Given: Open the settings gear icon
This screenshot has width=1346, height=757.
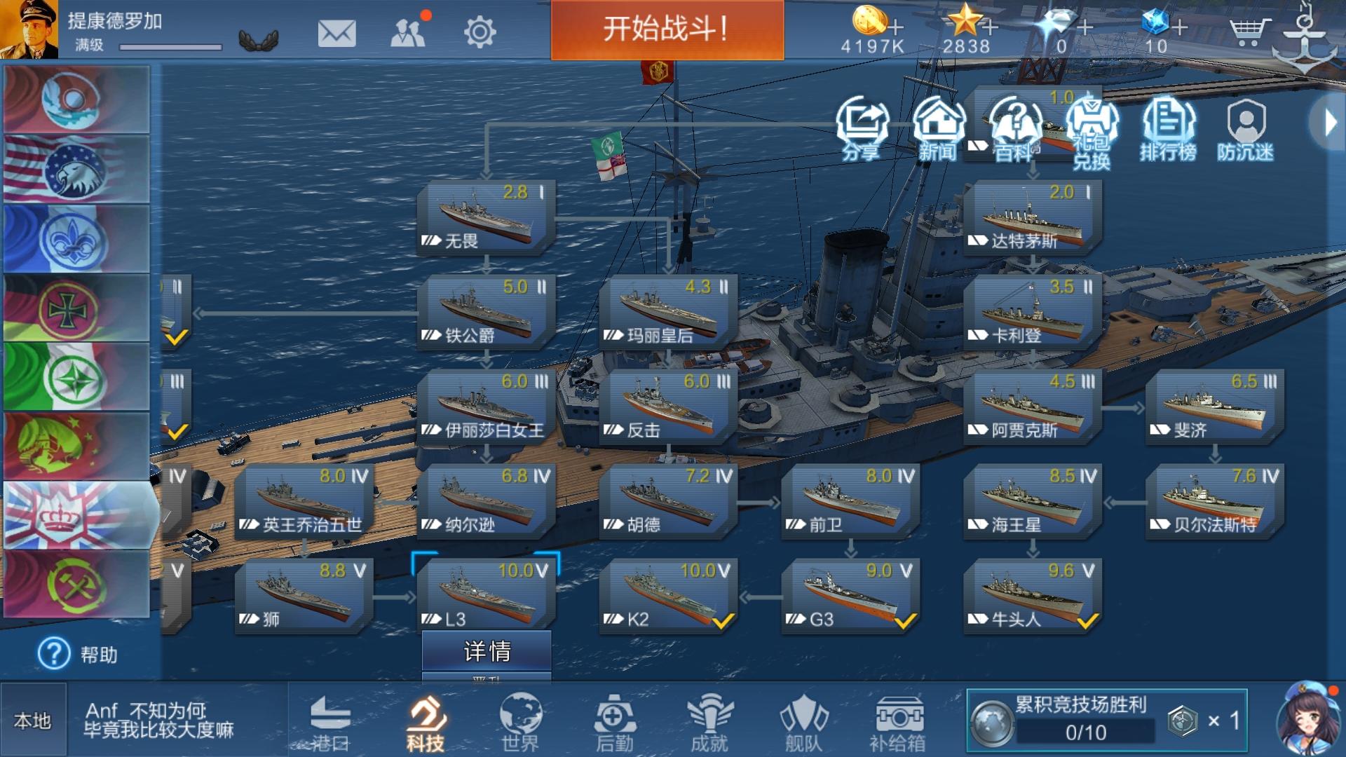Looking at the screenshot, I should [480, 32].
